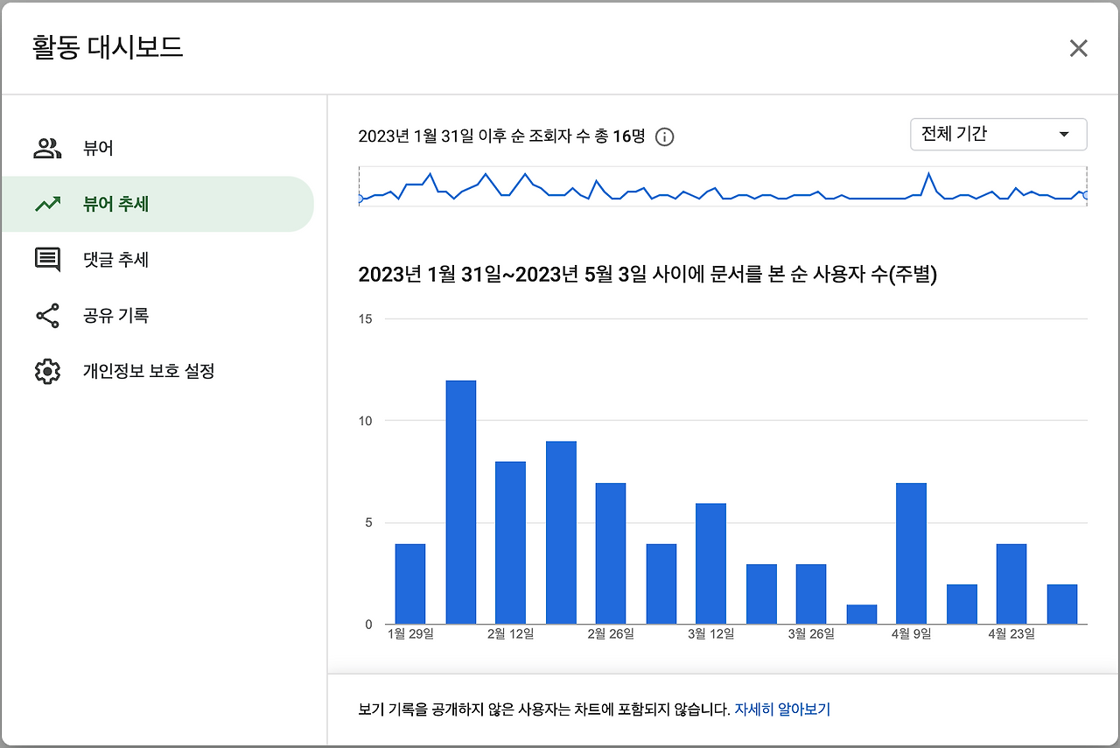Click the 4월 9일 bar in the chart

point(911,551)
